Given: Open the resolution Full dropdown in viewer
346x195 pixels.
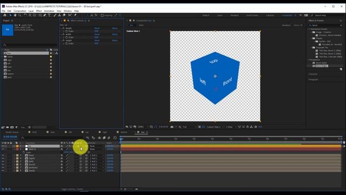Looking at the screenshot, I should tap(190, 127).
